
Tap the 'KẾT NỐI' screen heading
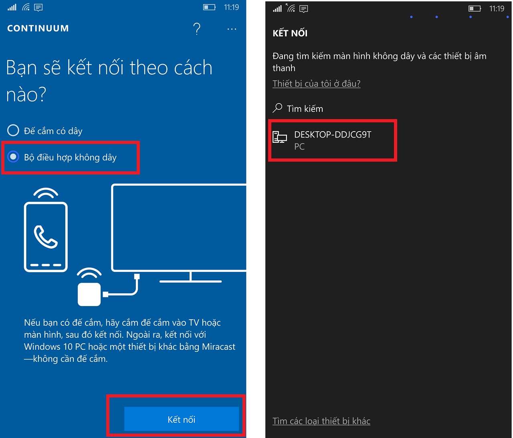coord(290,33)
